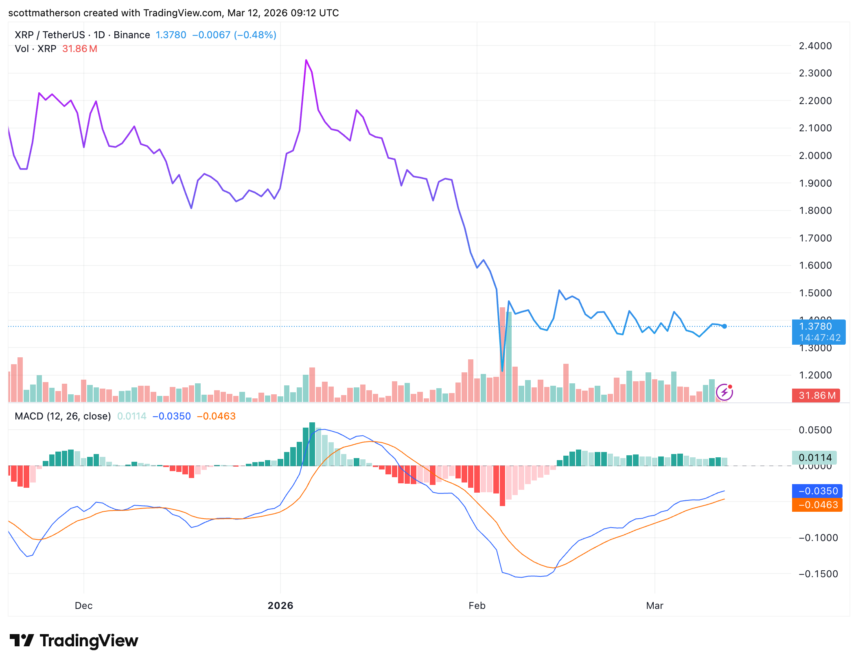The height and width of the screenshot is (665, 858).
Task: Click the red 31.86 M volume tag
Action: coord(816,396)
